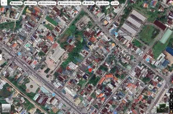173x114 pixels.
Task: Open the Chùa An Lạc temple marker
Action: [88, 30]
